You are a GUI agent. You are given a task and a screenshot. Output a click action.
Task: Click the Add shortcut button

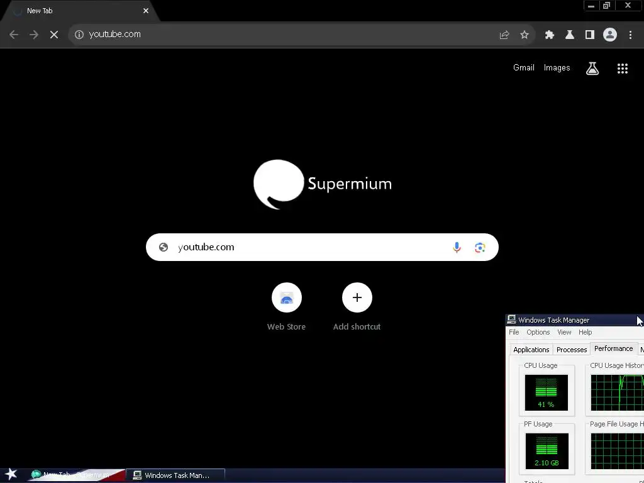(x=357, y=307)
